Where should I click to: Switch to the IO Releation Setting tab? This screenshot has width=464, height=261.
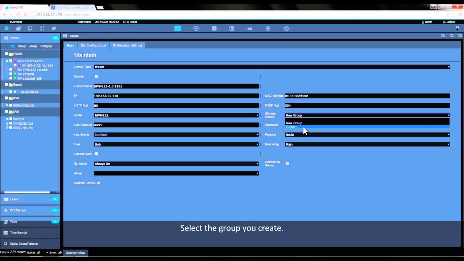tap(127, 45)
